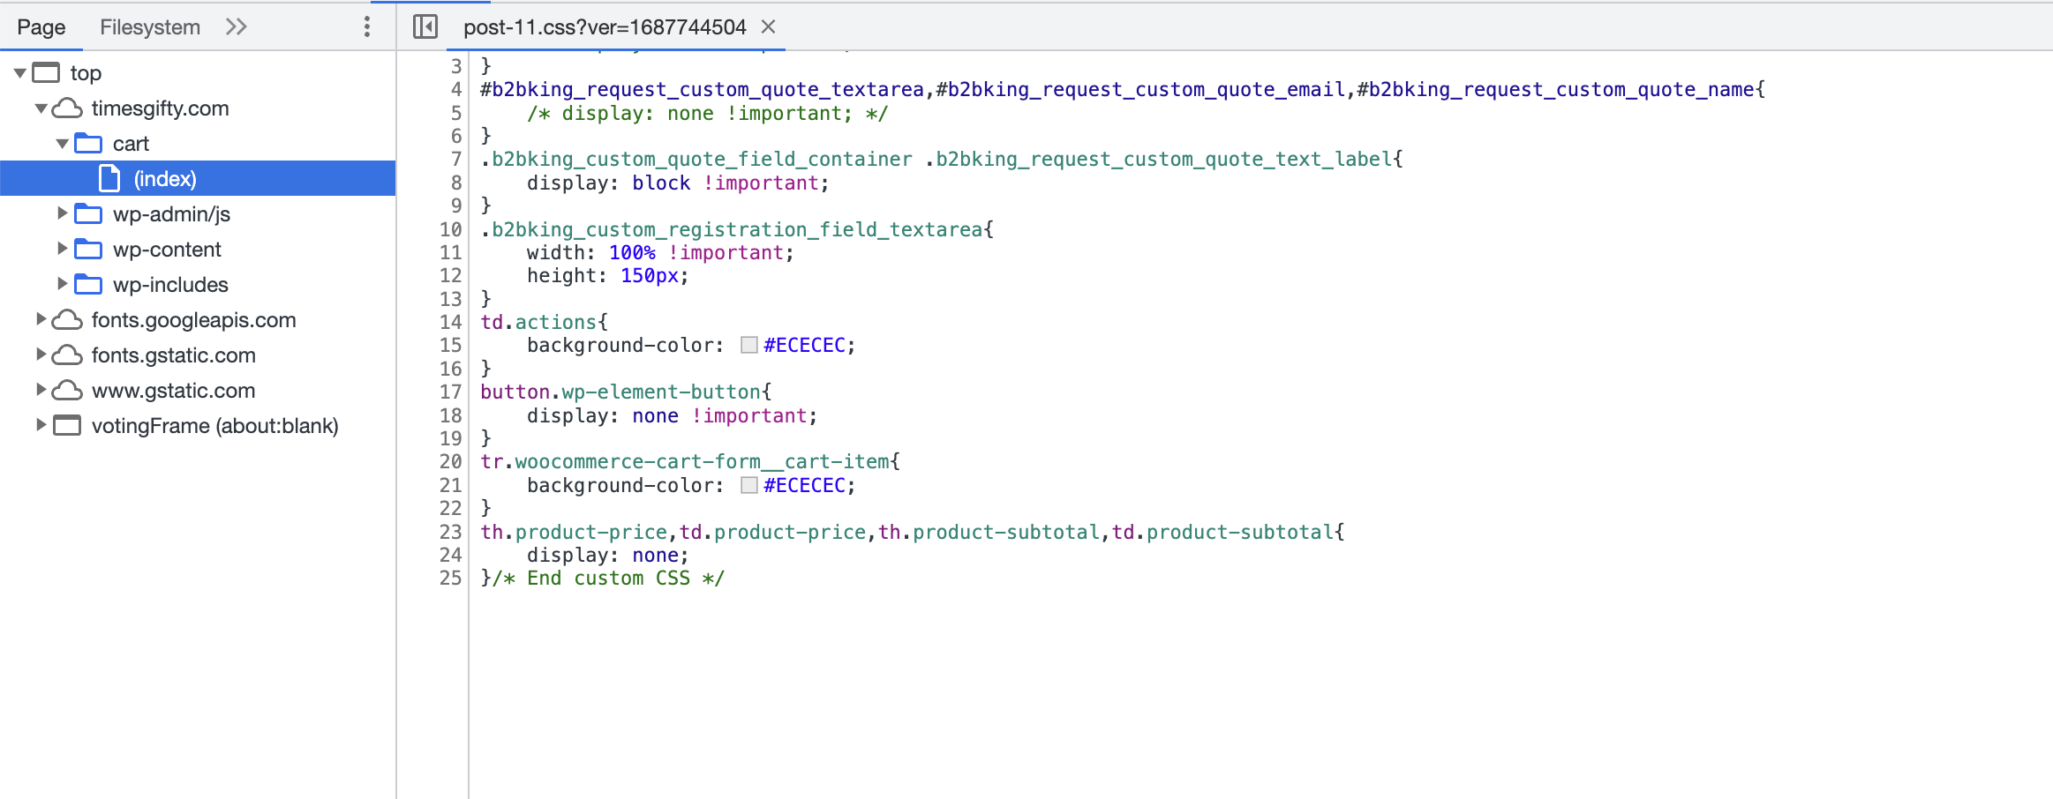Viewport: 2053px width, 799px height.
Task: Expand the wp-content folder arrow
Action: (62, 249)
